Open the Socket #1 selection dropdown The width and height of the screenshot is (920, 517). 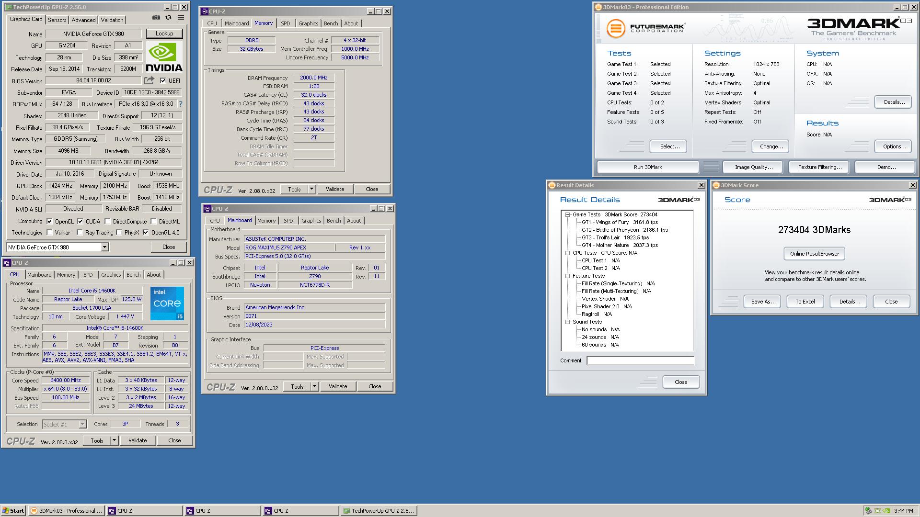click(82, 424)
